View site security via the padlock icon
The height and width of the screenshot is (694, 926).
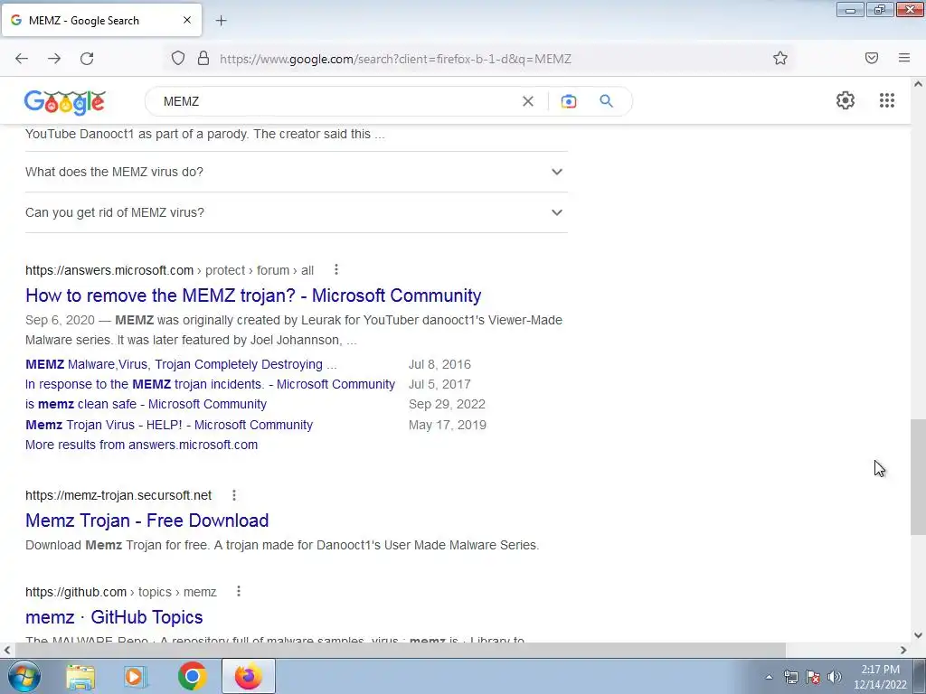[203, 59]
